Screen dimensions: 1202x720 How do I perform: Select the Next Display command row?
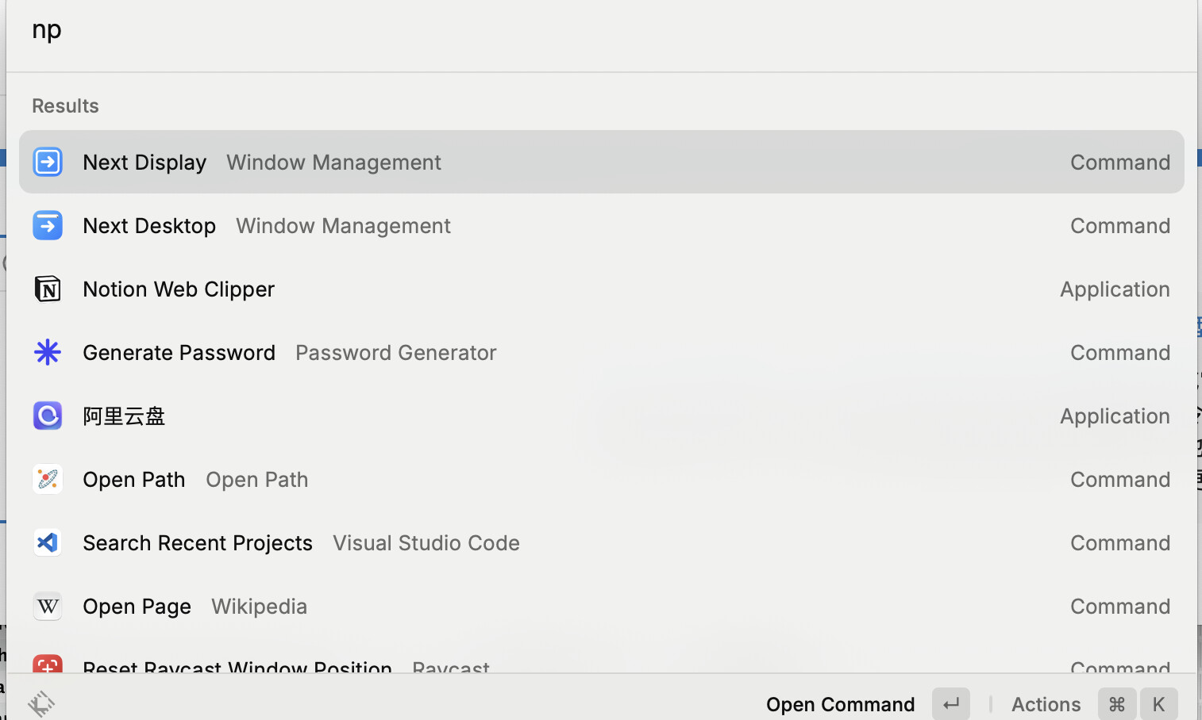click(601, 162)
